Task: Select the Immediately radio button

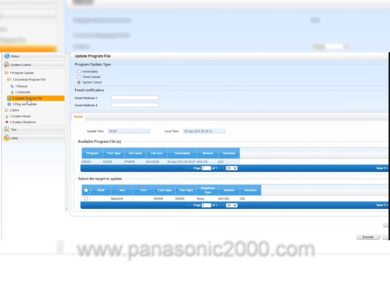Action: [x=79, y=72]
